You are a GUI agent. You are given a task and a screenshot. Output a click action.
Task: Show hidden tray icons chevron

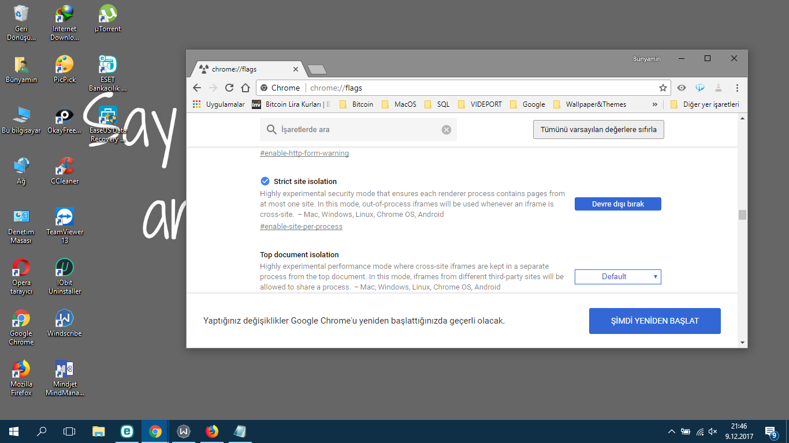click(x=671, y=431)
